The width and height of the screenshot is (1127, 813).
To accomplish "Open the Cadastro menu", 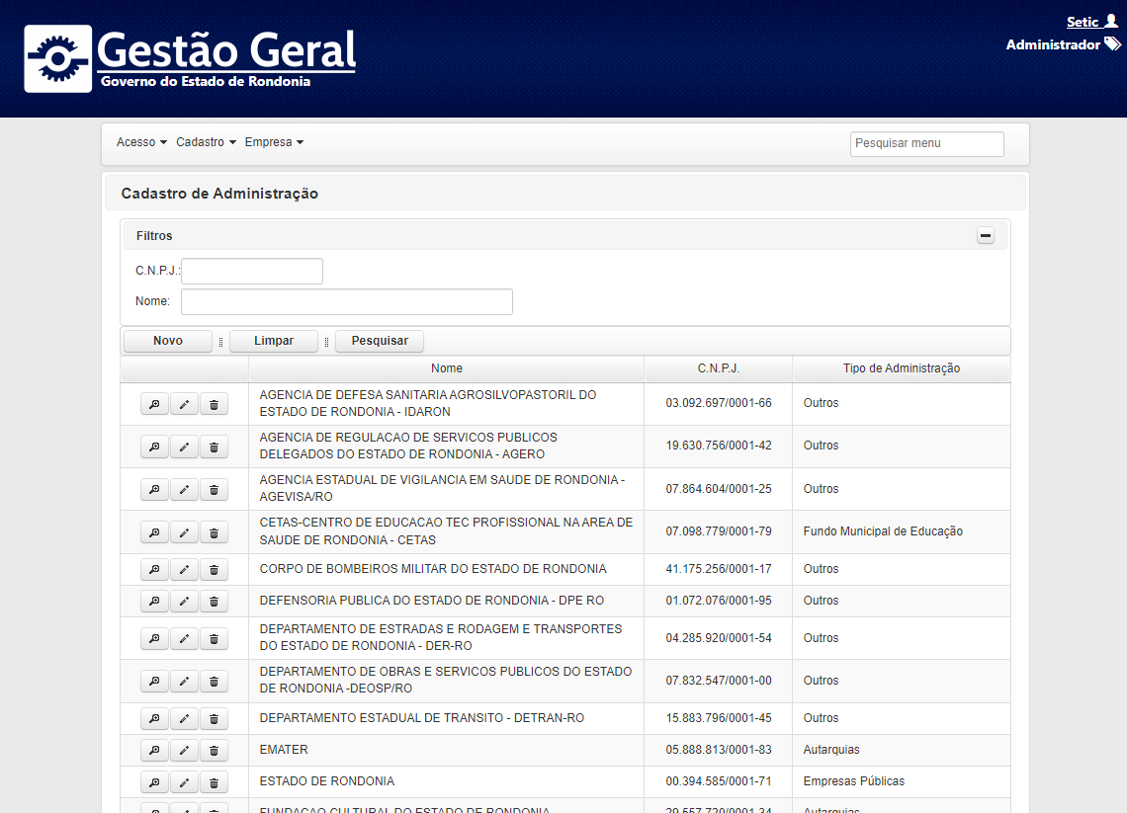I will point(207,142).
